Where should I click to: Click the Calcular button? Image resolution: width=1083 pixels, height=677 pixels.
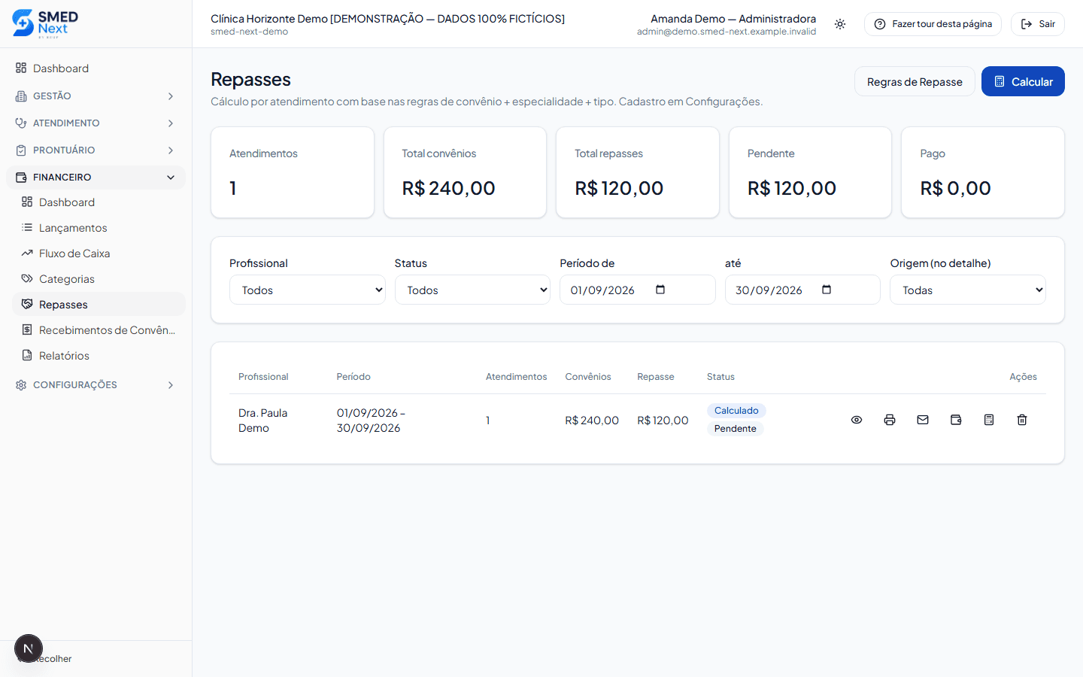pos(1023,81)
